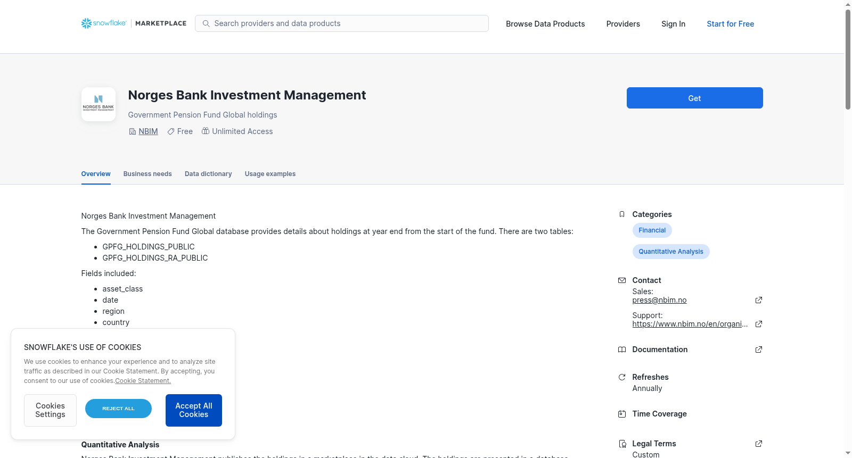Viewport: 852px width, 458px height.
Task: Click the page vertical scrollbar thumb
Action: point(848,60)
